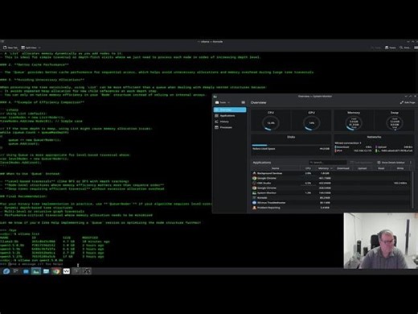The height and width of the screenshot is (314, 418).
Task: Click the Swap usage gauge
Action: pos(395,123)
